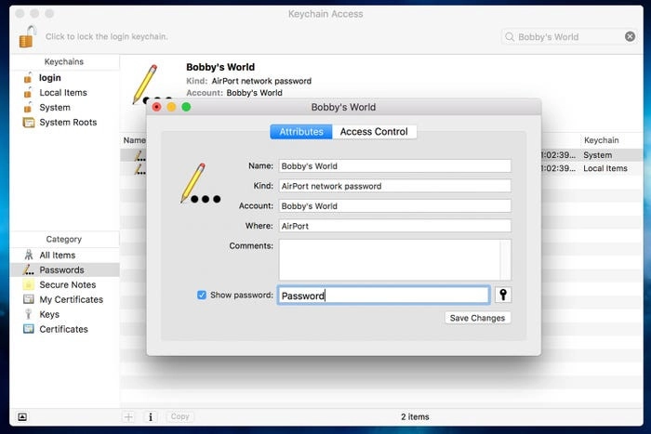Click the padlock icon to lock keychain
Screen dimensions: 651x434
[28, 37]
